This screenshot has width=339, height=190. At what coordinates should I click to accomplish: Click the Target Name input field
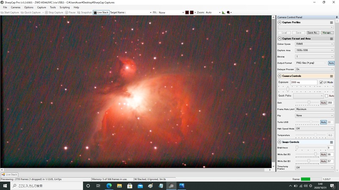139,13
